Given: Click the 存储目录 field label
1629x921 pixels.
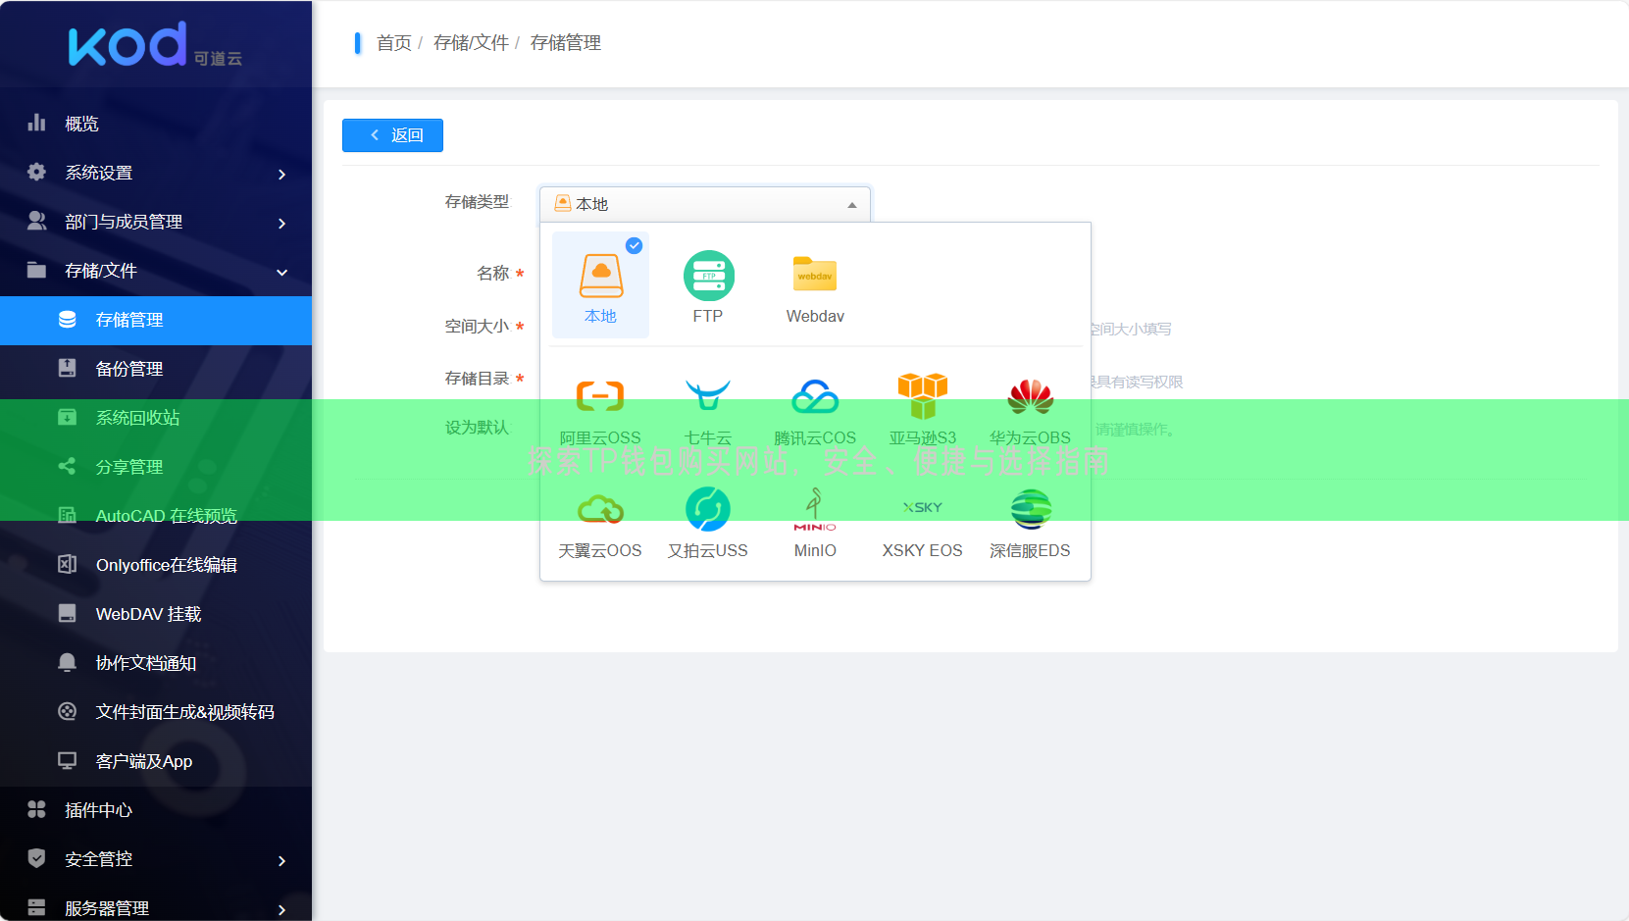Looking at the screenshot, I should pos(477,378).
